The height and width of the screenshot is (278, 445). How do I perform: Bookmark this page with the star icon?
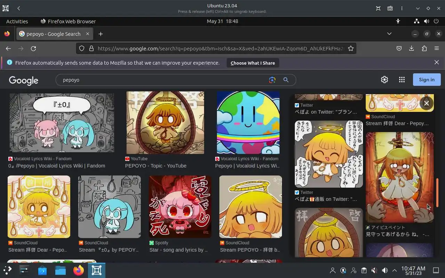[x=351, y=49]
